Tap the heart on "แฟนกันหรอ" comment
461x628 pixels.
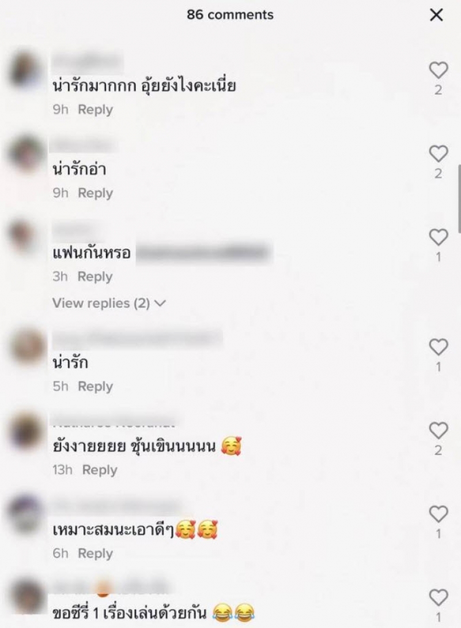(438, 237)
